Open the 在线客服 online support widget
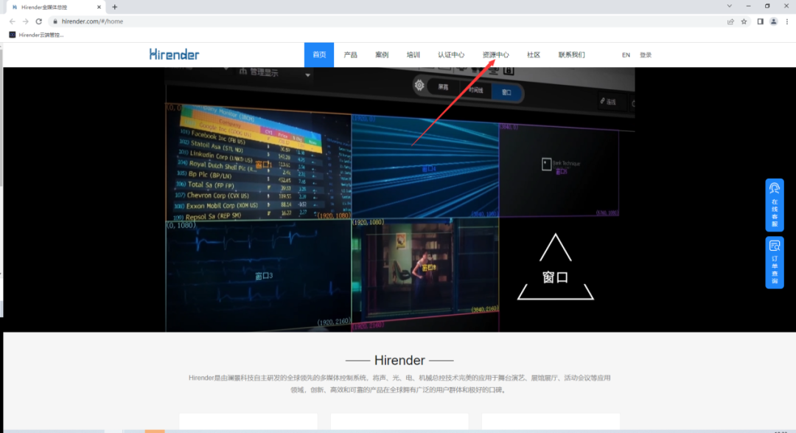Screen dimensions: 796x433 tap(775, 205)
